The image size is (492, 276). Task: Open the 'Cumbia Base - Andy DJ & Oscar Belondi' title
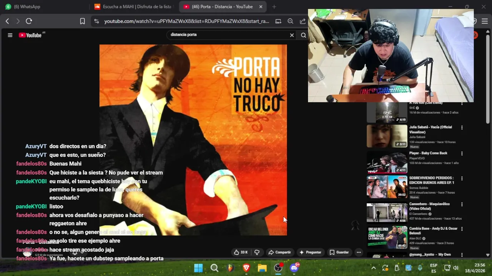tap(433, 231)
